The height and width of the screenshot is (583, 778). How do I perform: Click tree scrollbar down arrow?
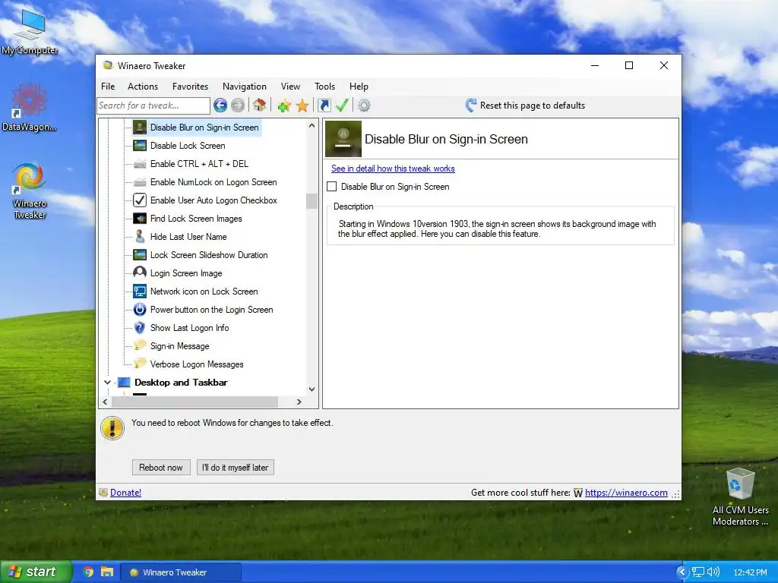point(312,389)
